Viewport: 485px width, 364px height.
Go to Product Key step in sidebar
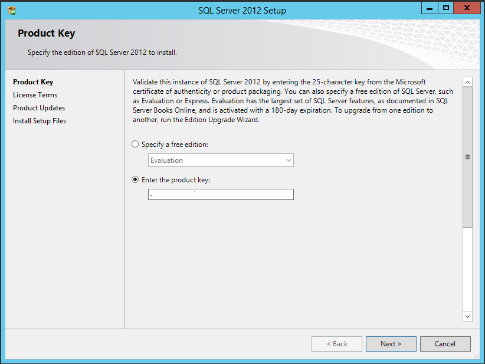click(33, 82)
